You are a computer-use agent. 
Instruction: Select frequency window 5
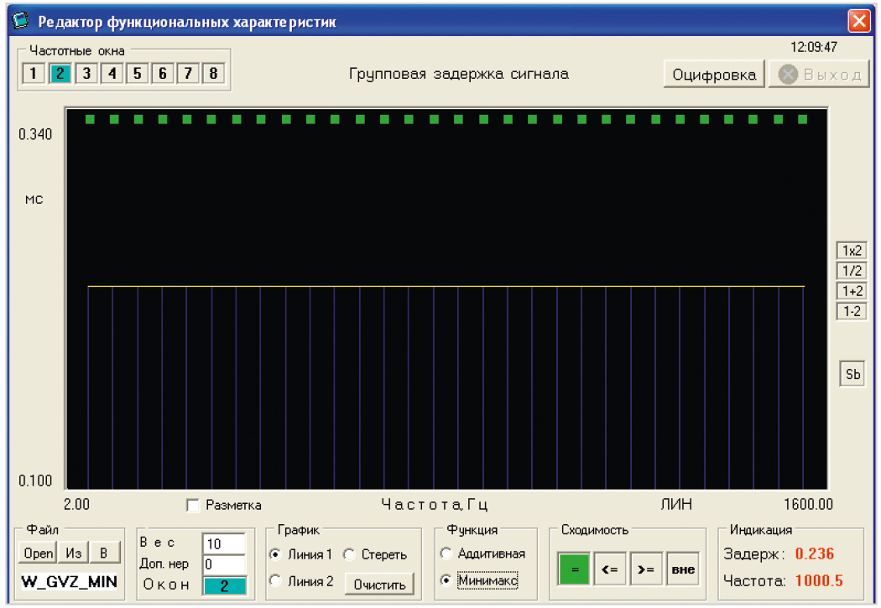137,73
